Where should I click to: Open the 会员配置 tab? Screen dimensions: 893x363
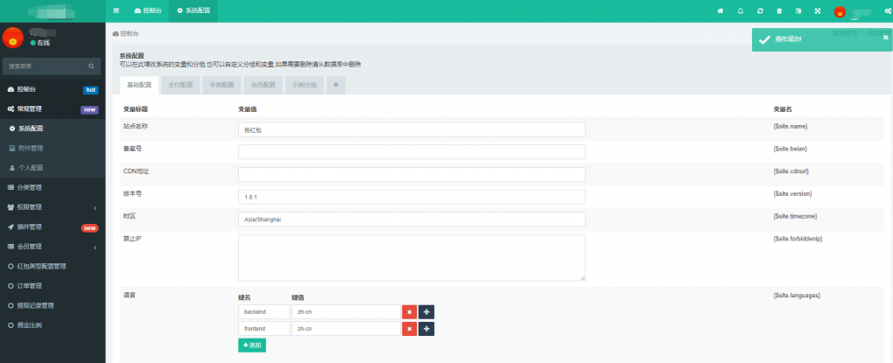(263, 85)
